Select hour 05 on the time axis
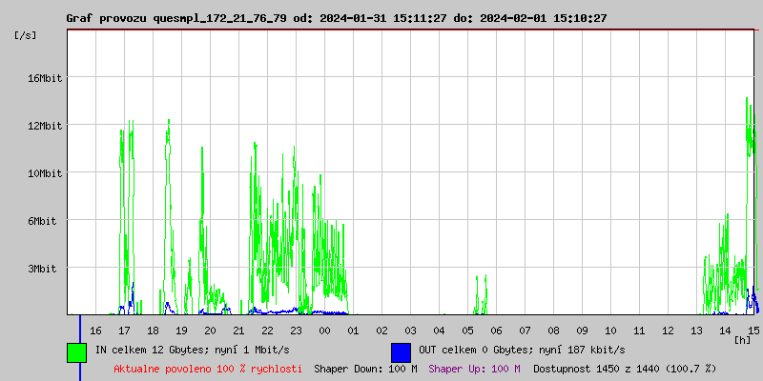The width and height of the screenshot is (763, 381). 467,330
